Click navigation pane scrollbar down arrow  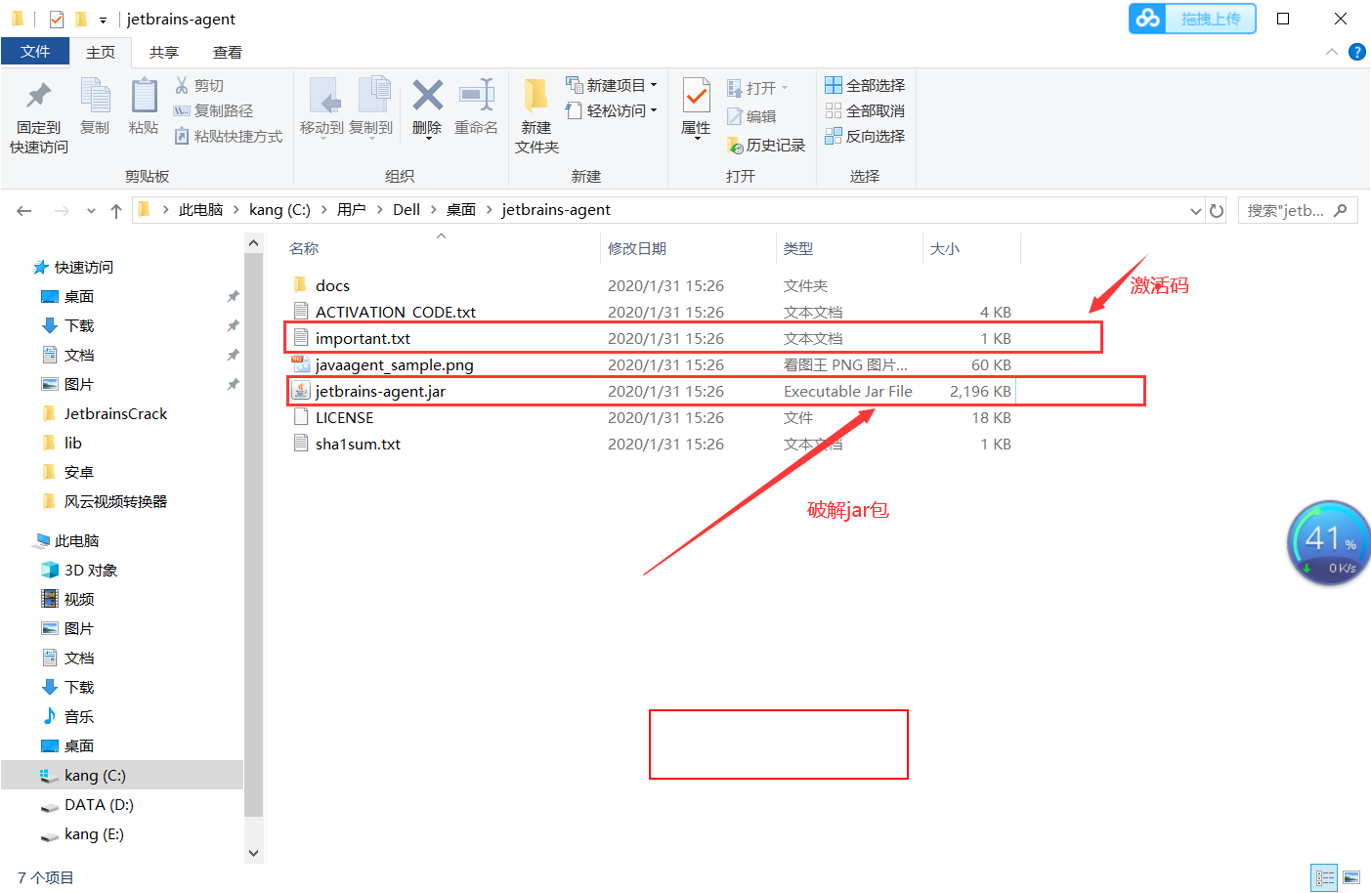(x=254, y=853)
